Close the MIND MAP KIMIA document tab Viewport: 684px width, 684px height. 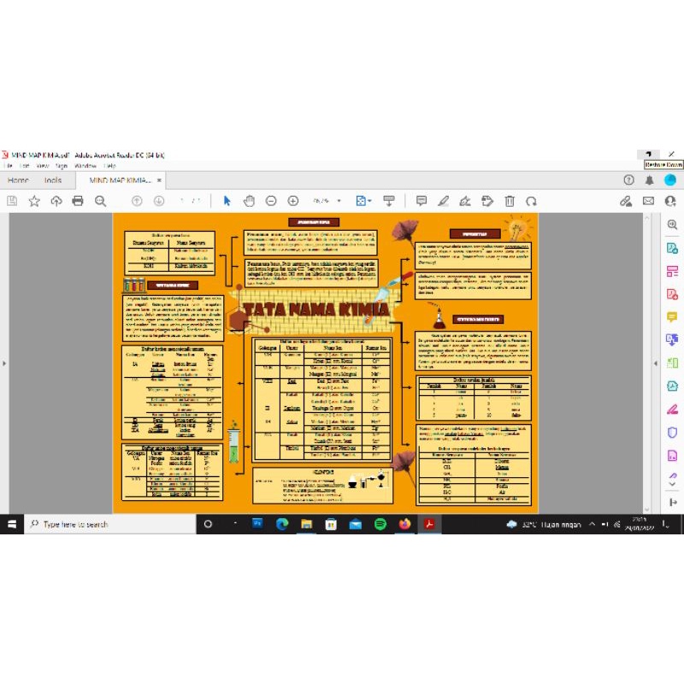coord(159,180)
